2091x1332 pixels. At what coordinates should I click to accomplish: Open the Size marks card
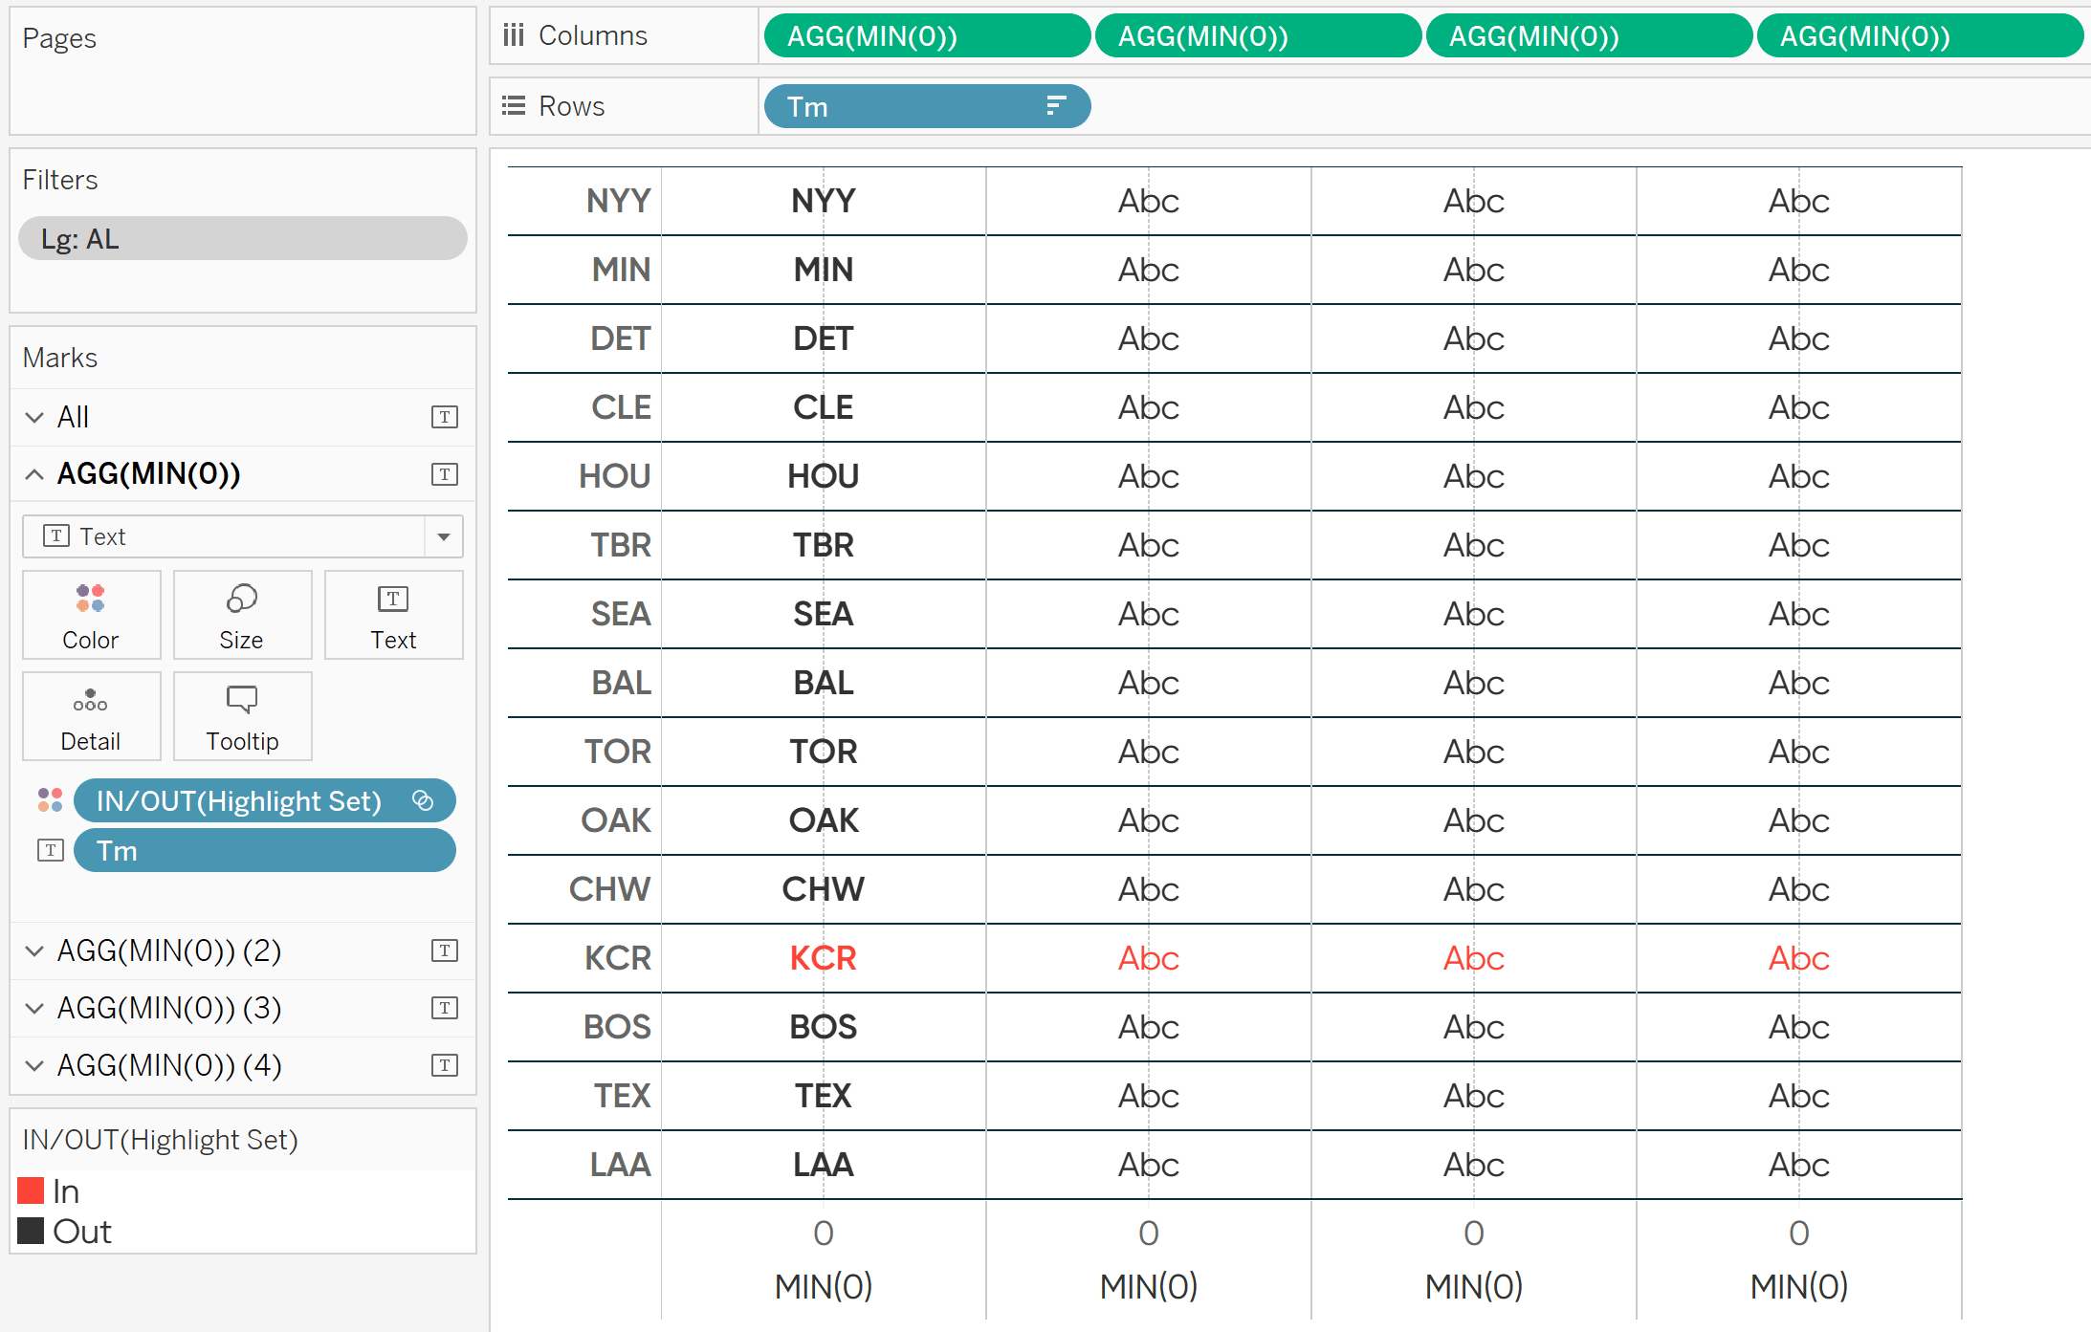click(242, 615)
